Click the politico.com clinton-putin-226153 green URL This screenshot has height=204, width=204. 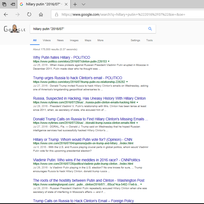point(70,61)
